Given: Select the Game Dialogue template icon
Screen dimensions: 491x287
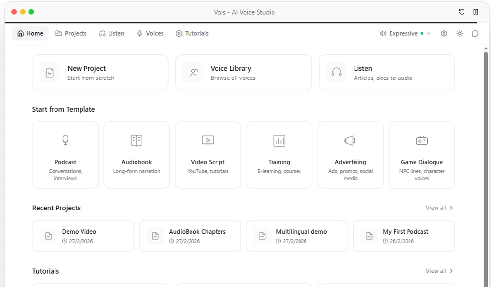Looking at the screenshot, I should pos(421,140).
